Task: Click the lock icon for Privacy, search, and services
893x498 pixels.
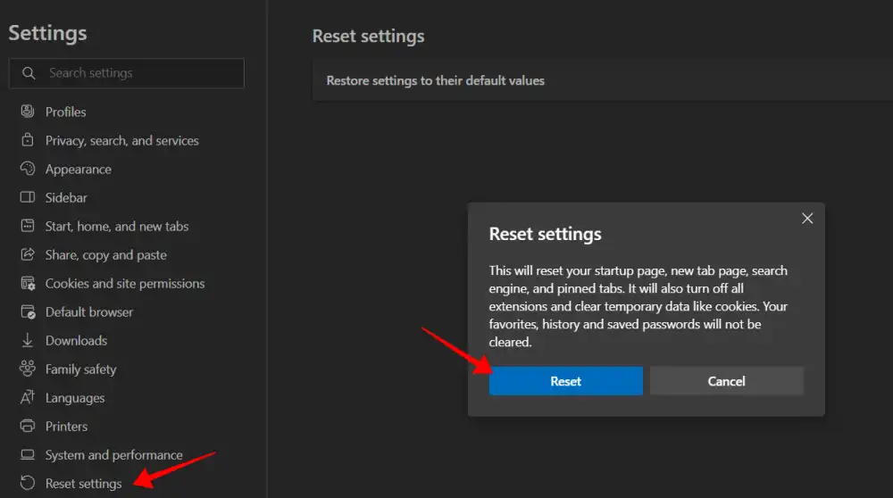Action: pyautogui.click(x=28, y=139)
